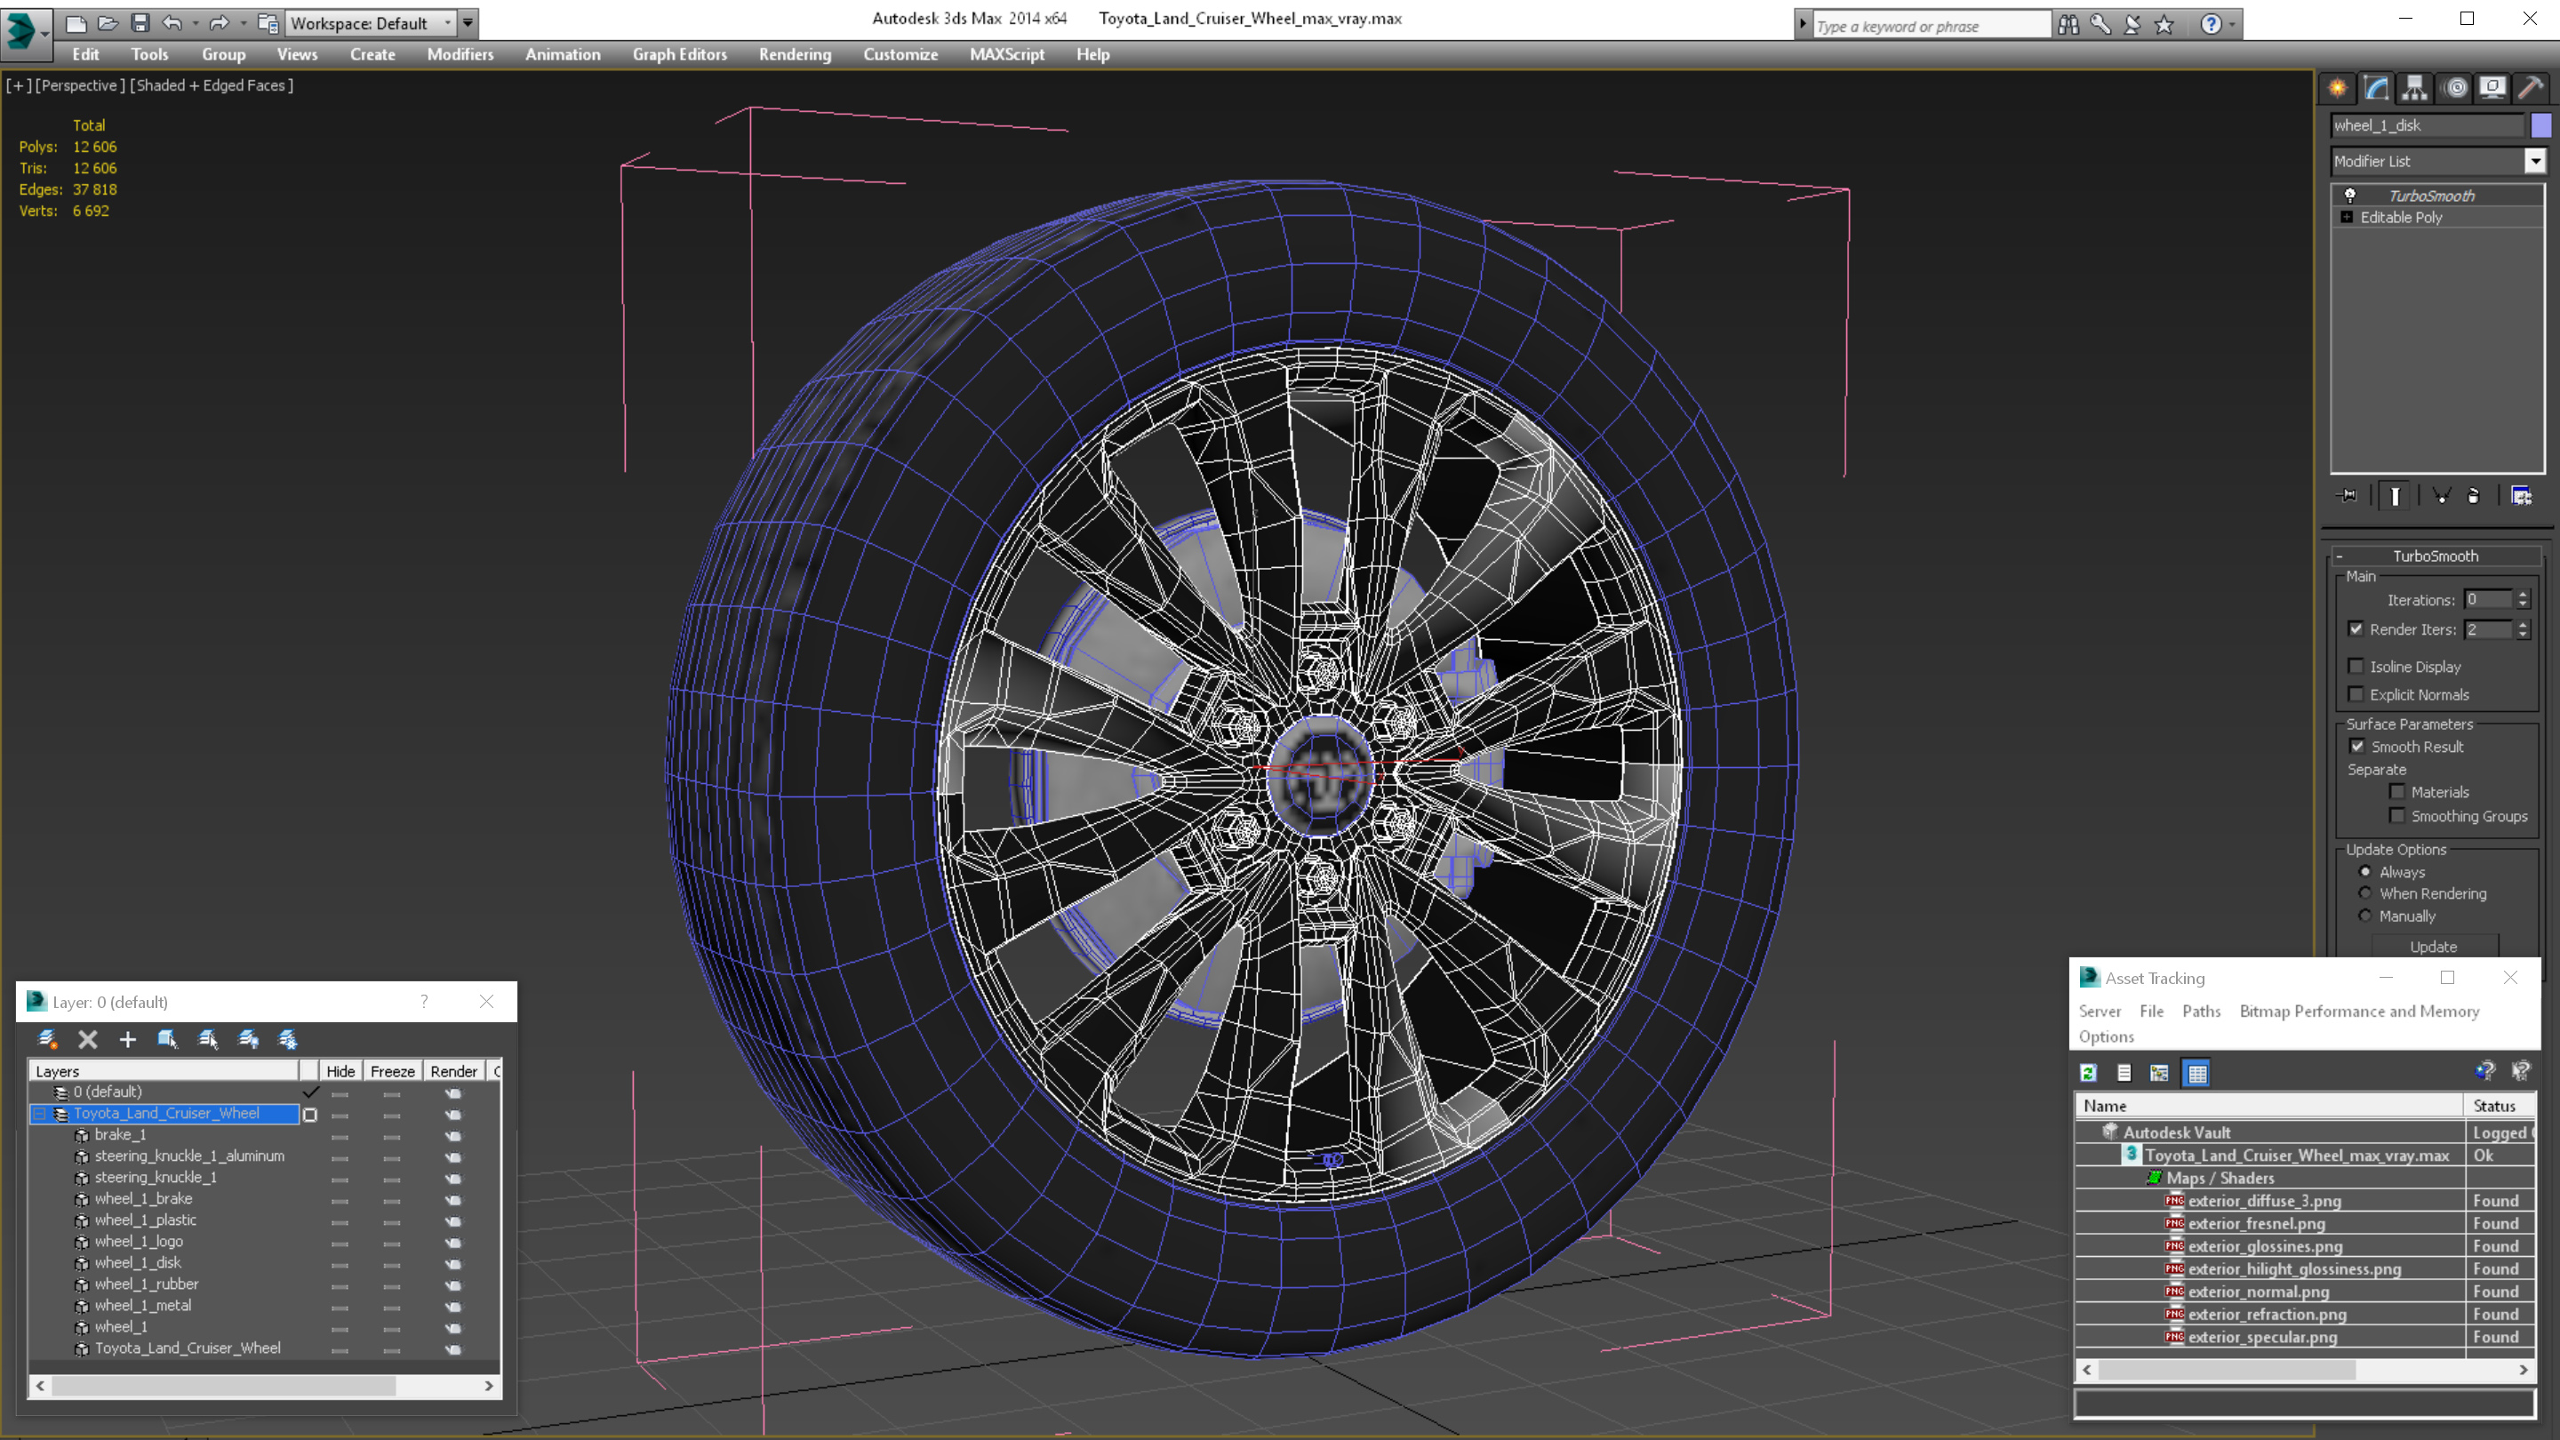The width and height of the screenshot is (2560, 1440).
Task: Open the Customize menu
Action: (x=900, y=54)
